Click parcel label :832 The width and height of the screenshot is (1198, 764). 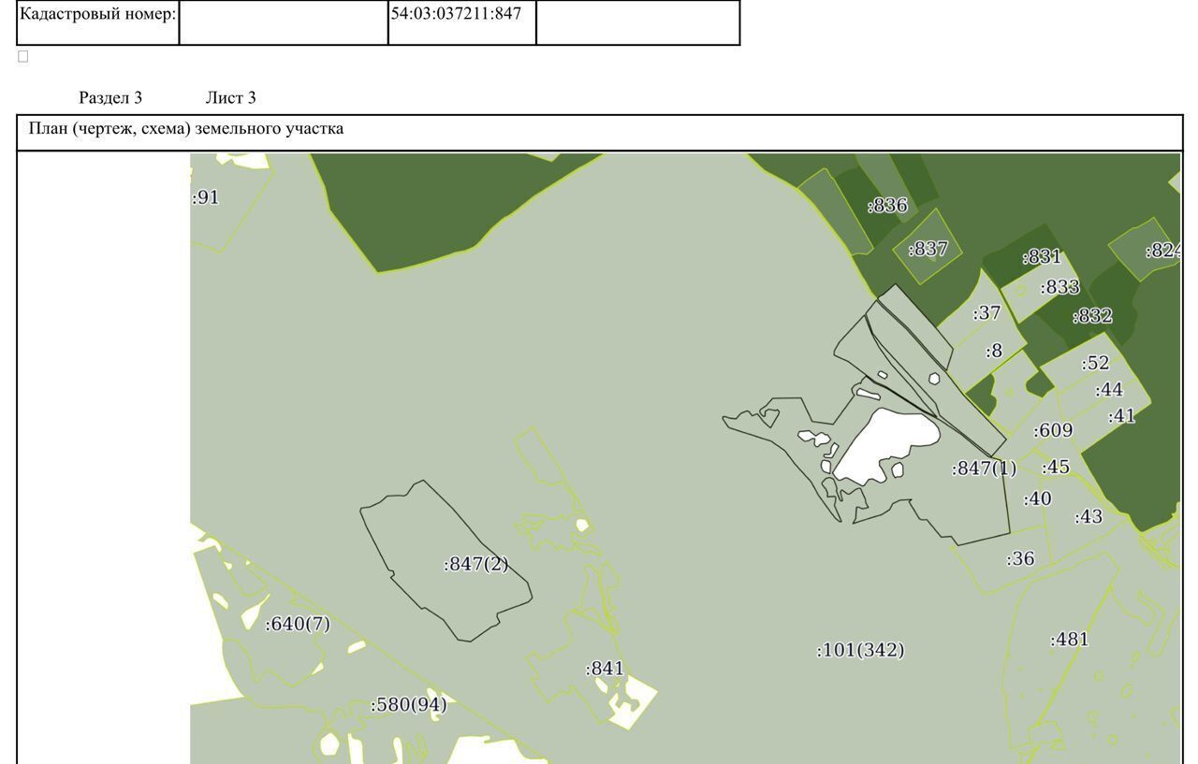tap(1092, 316)
